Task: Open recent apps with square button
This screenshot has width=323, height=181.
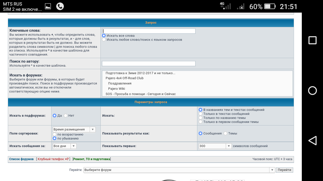Action: (312, 40)
